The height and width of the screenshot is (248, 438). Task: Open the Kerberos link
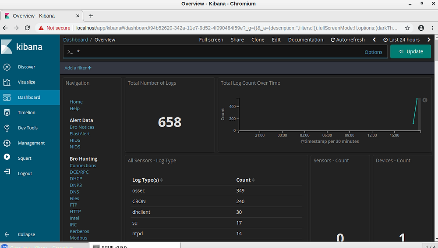[79, 231]
